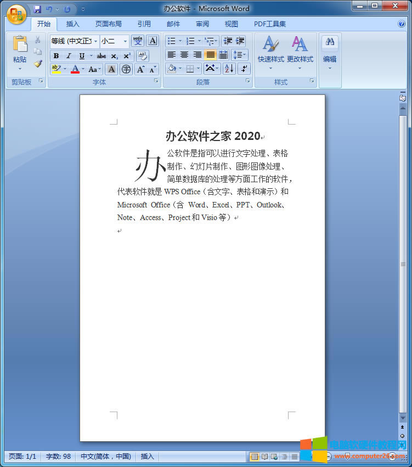Open the Office button menu
Viewport: 412px width, 467px height.
16,14
